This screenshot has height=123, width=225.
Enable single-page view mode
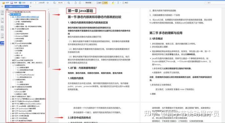(x=99, y=3)
